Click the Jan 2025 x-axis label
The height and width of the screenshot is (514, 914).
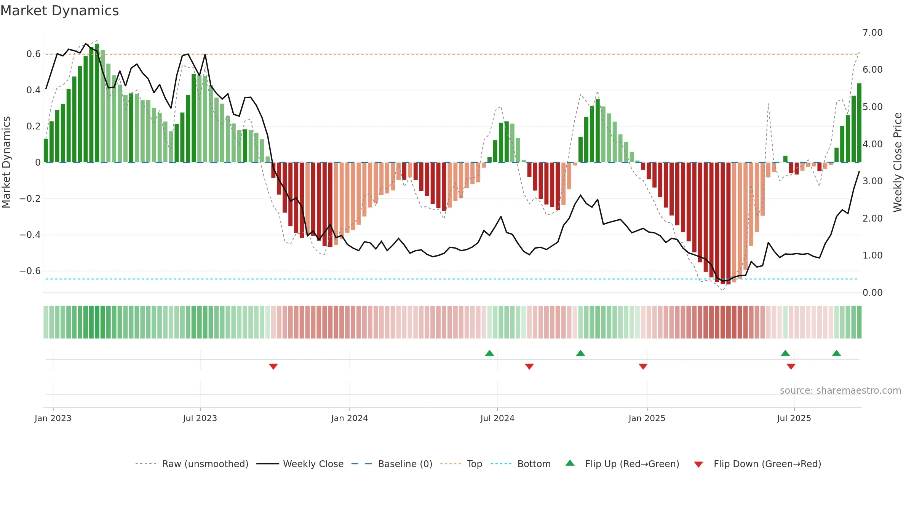pos(647,418)
